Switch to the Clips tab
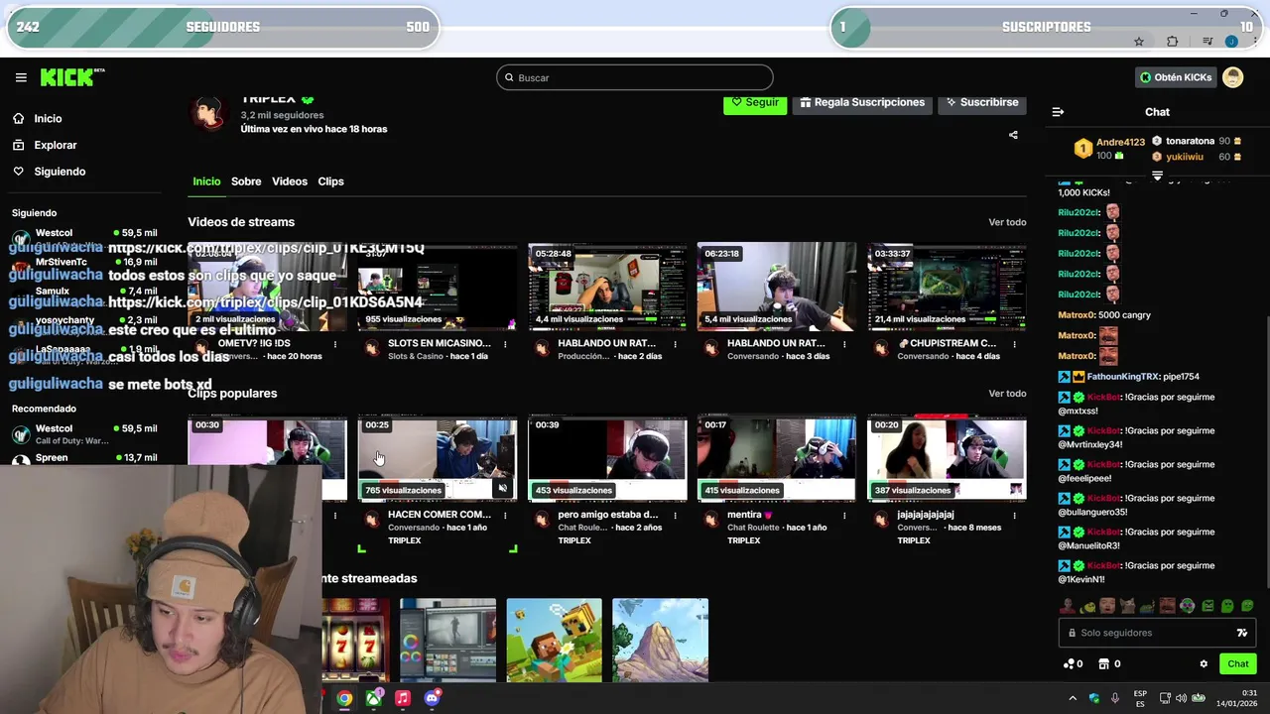Screen dimensions: 1270x714 [x=330, y=181]
